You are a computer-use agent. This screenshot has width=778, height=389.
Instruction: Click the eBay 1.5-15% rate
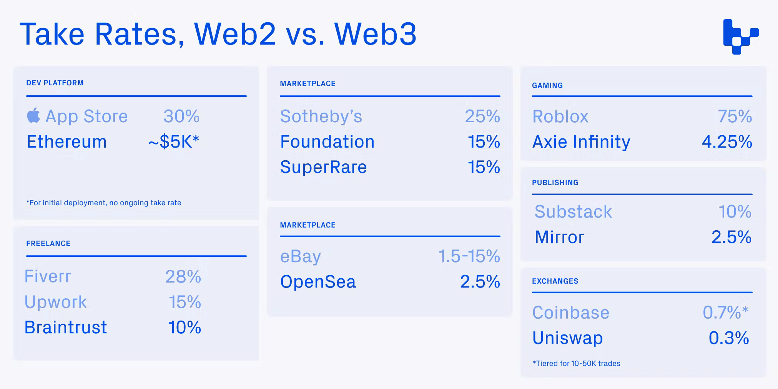(x=469, y=256)
